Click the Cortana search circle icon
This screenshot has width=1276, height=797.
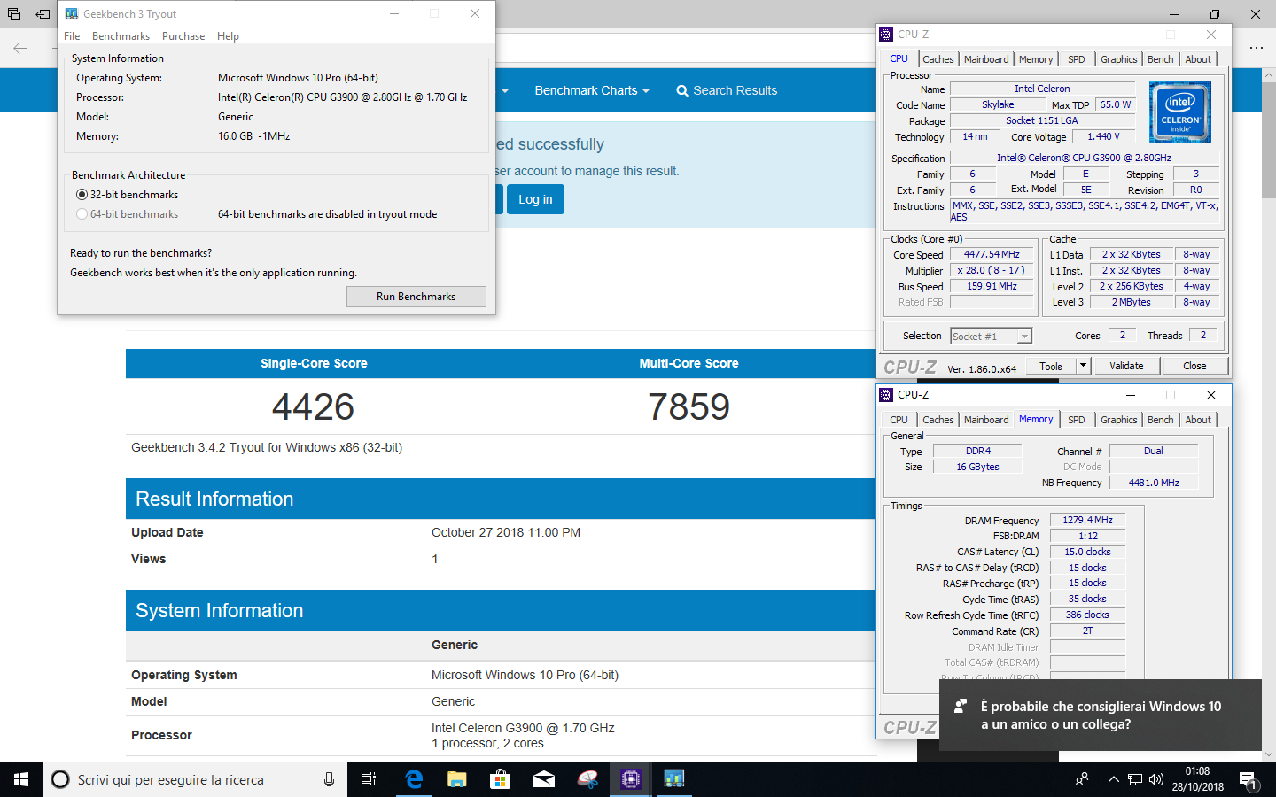pos(60,779)
